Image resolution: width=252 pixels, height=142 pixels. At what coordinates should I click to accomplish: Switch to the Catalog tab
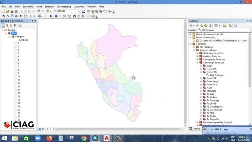point(195,129)
